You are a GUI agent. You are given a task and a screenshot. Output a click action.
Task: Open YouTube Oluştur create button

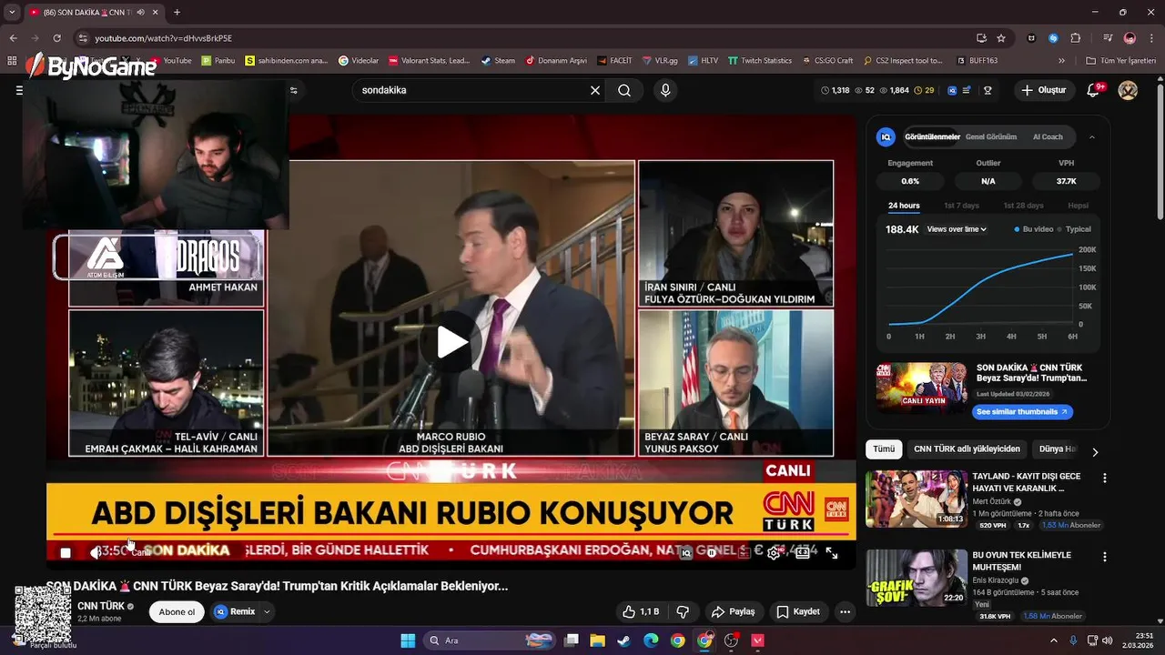pyautogui.click(x=1043, y=90)
